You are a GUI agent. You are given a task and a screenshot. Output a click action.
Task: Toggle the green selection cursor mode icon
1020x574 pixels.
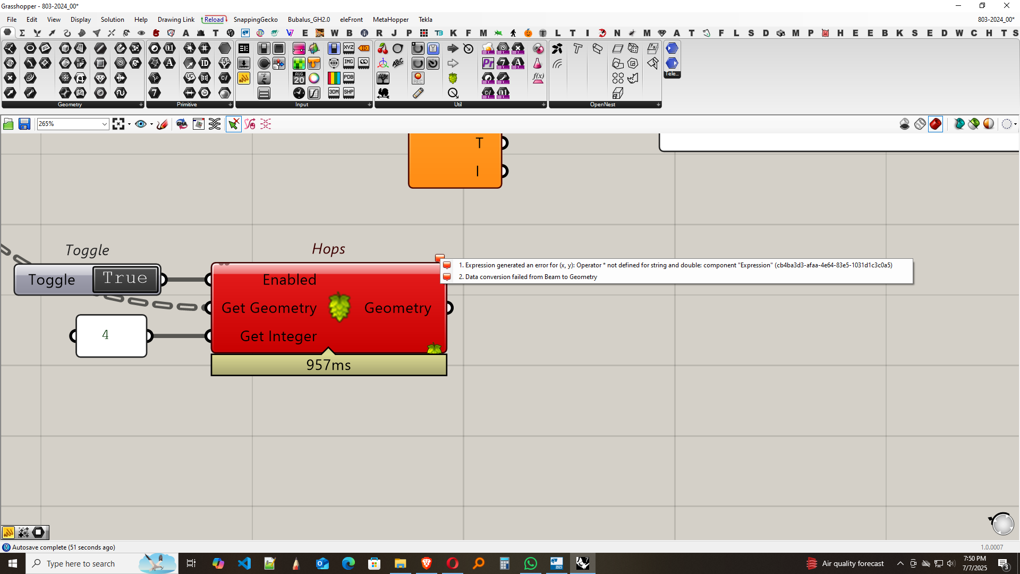point(234,124)
